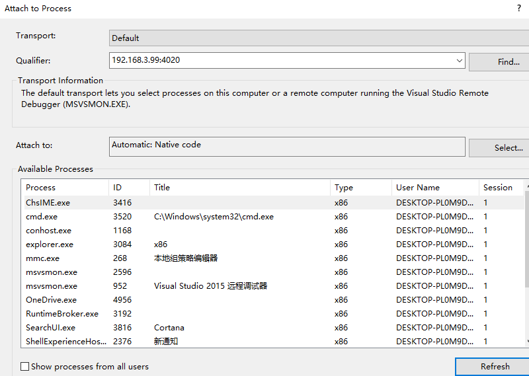The height and width of the screenshot is (376, 529).
Task: Sort by Process column header
Action: 41,188
